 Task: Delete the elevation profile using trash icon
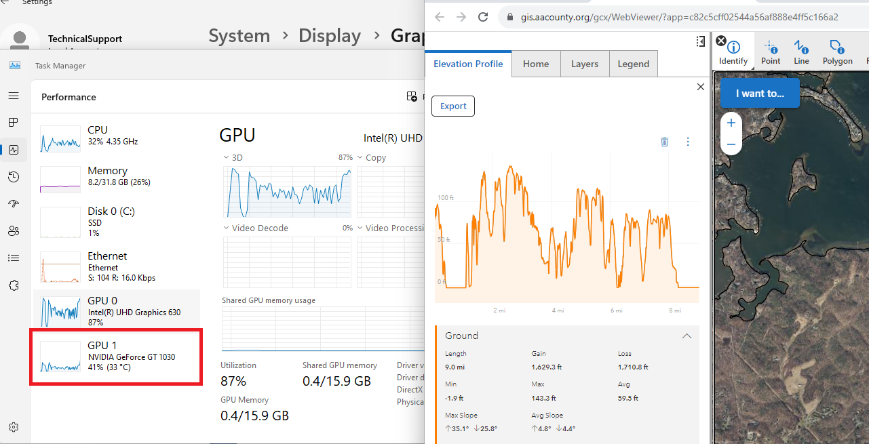click(664, 142)
